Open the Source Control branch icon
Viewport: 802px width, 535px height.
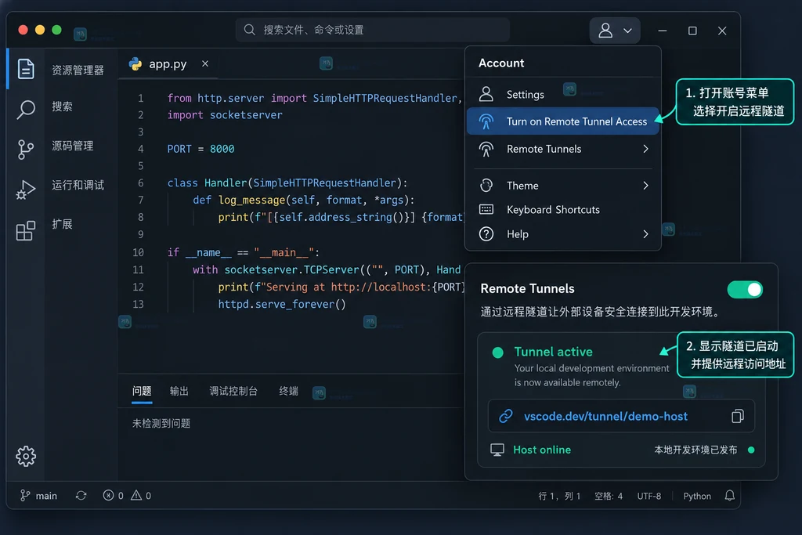point(26,150)
